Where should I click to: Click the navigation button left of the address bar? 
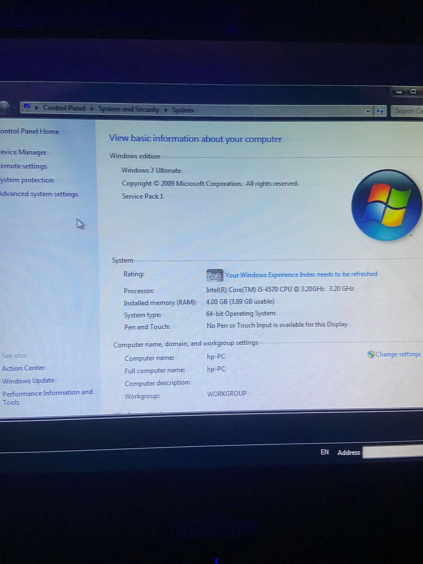[x=4, y=107]
